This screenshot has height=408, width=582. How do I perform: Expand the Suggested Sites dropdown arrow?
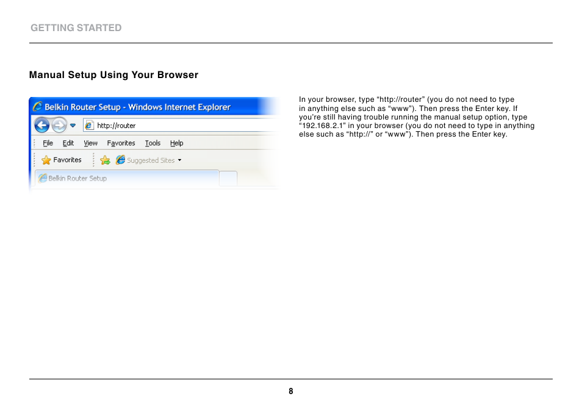179,160
